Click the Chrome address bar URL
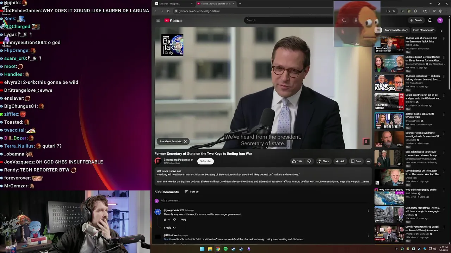Viewport: 451px width, 253px height. (199, 11)
